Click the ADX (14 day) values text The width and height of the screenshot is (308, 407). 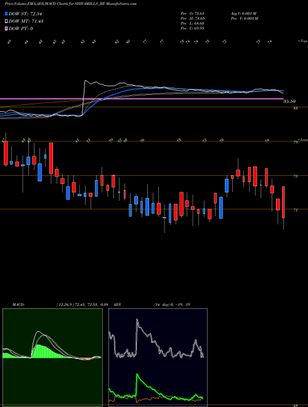[172, 305]
